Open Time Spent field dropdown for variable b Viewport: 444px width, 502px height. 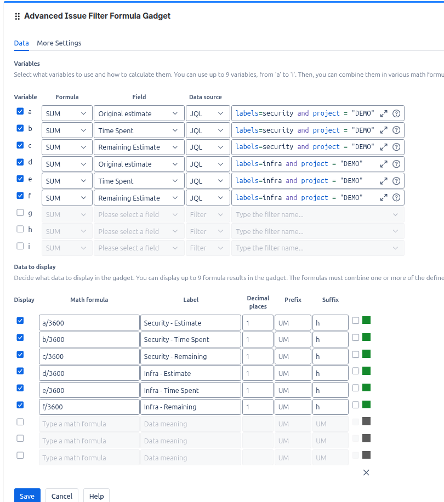pos(139,130)
